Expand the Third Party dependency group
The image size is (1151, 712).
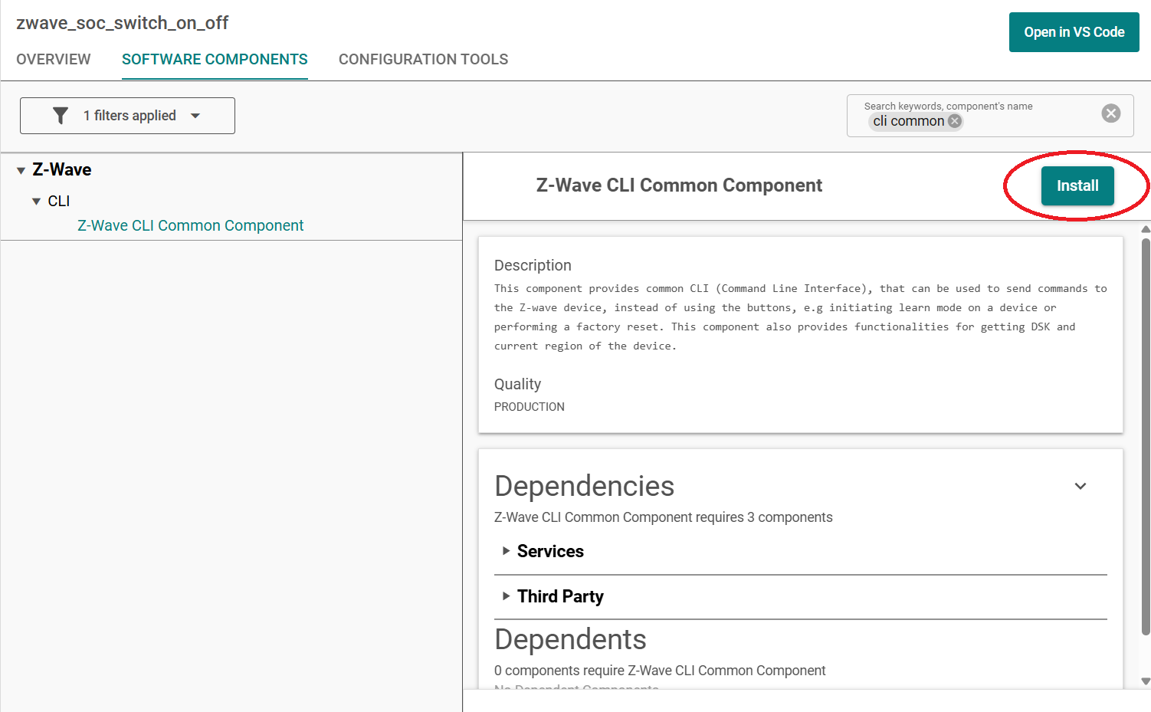click(x=506, y=596)
